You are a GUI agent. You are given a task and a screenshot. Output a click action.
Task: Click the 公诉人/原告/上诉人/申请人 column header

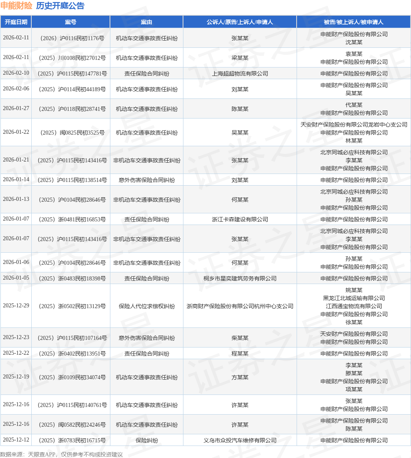click(x=240, y=22)
